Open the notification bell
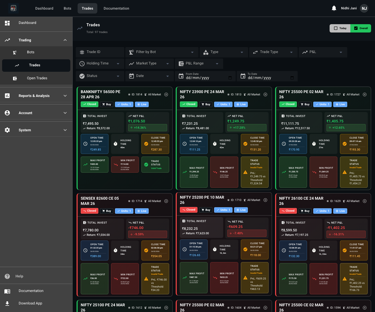 tap(334, 8)
